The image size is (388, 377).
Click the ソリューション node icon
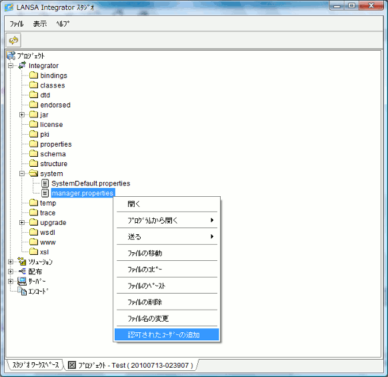pos(22,262)
